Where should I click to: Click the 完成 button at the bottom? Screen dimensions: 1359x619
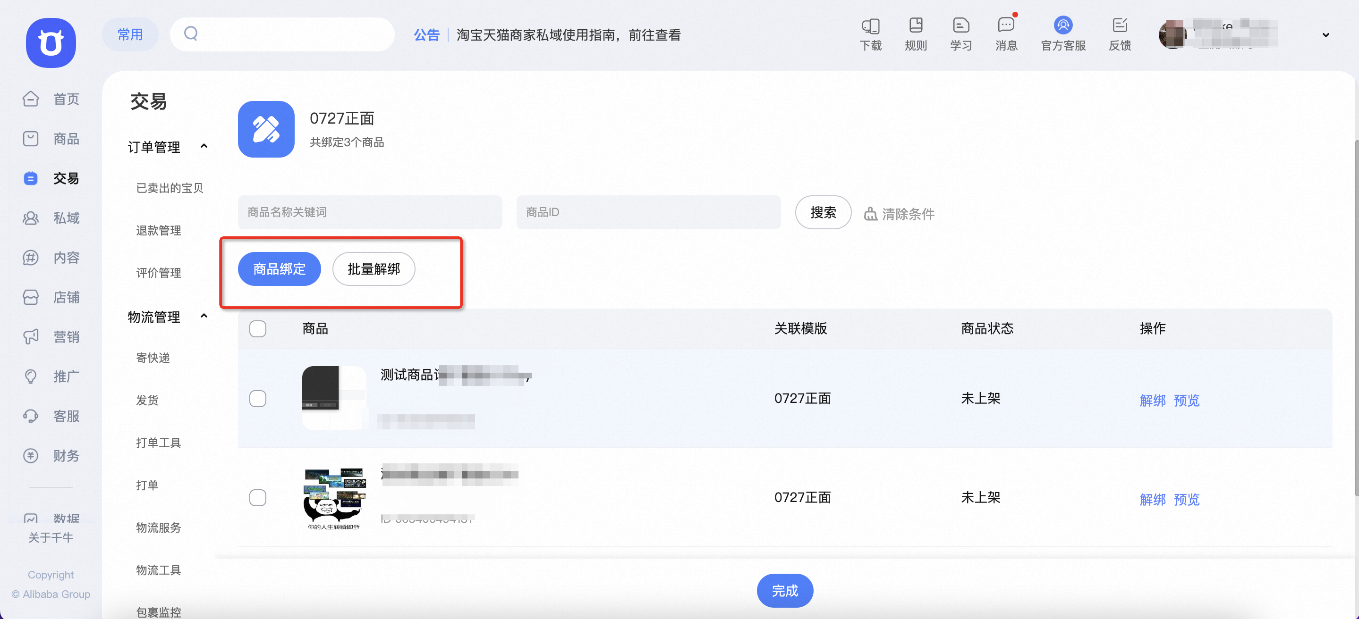coord(784,591)
